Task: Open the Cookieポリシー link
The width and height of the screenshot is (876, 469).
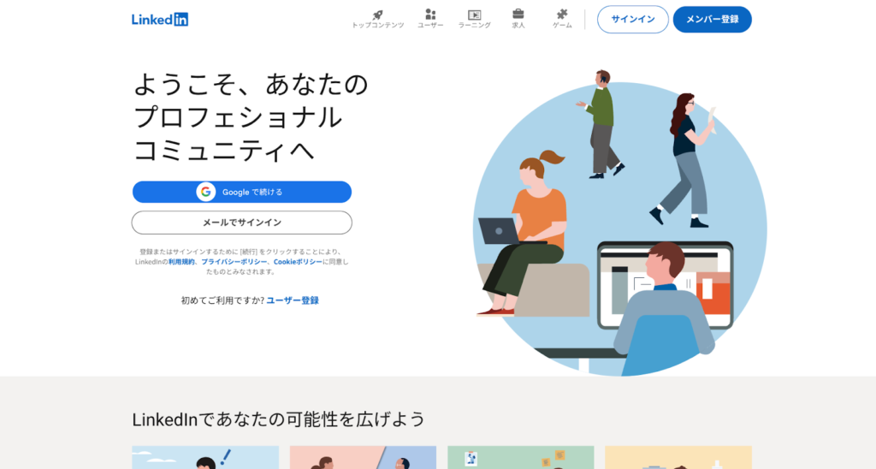Action: [298, 261]
